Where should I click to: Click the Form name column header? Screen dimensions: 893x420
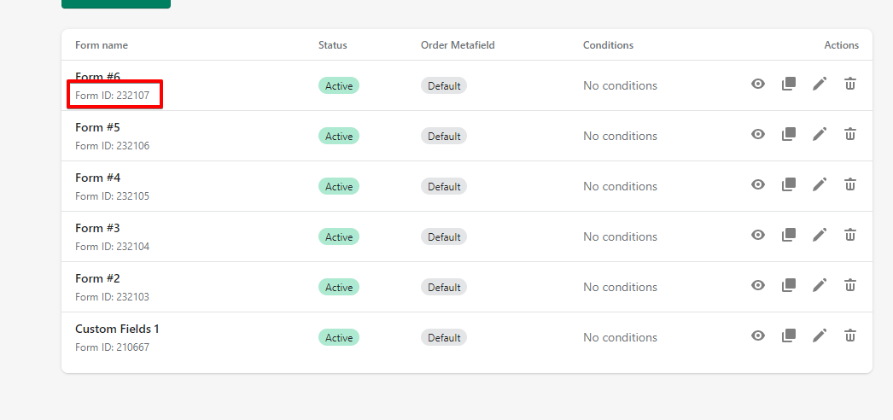tap(102, 45)
